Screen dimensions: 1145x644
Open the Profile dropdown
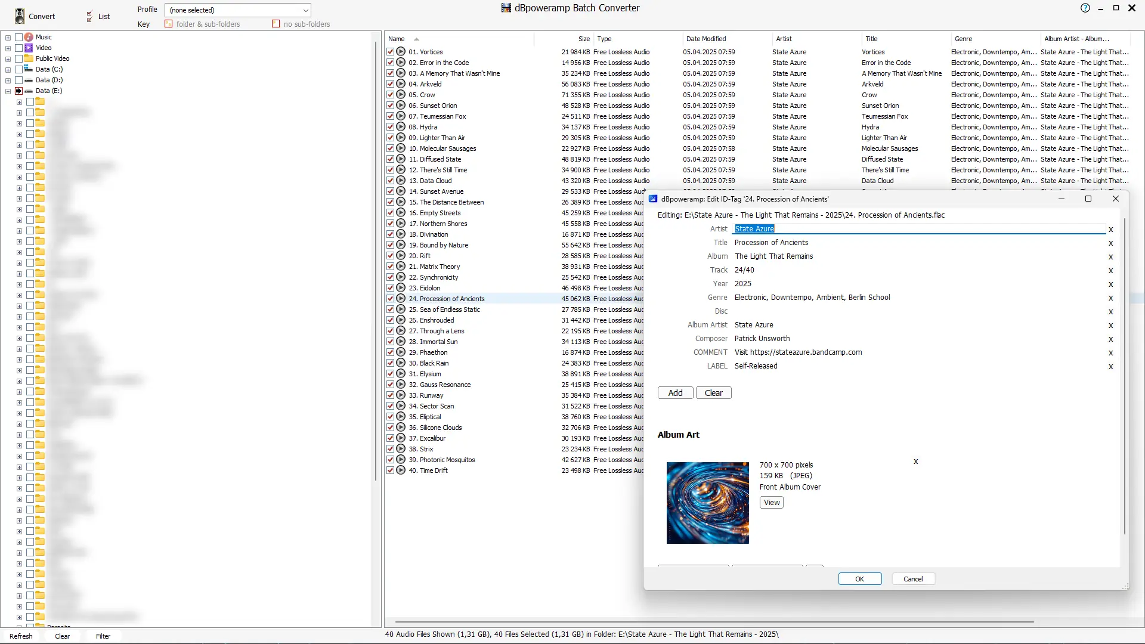coord(305,10)
